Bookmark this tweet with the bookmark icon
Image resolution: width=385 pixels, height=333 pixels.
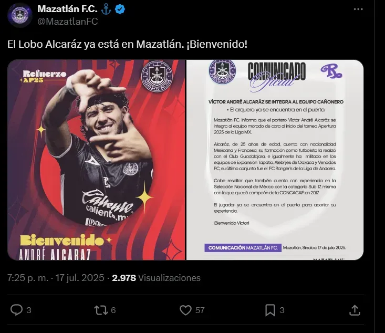270,310
